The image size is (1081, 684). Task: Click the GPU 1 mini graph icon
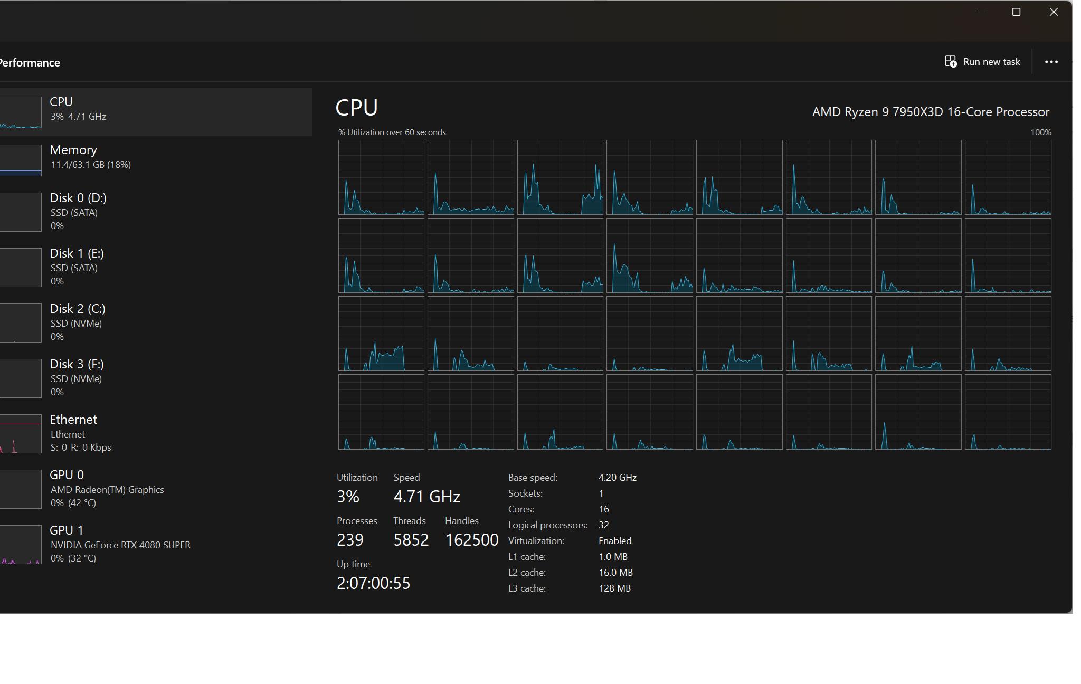coord(21,545)
